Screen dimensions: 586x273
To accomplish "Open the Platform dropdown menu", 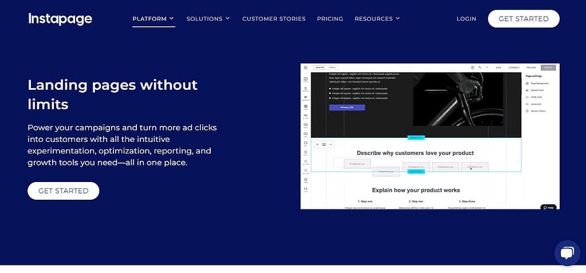I will coord(154,19).
